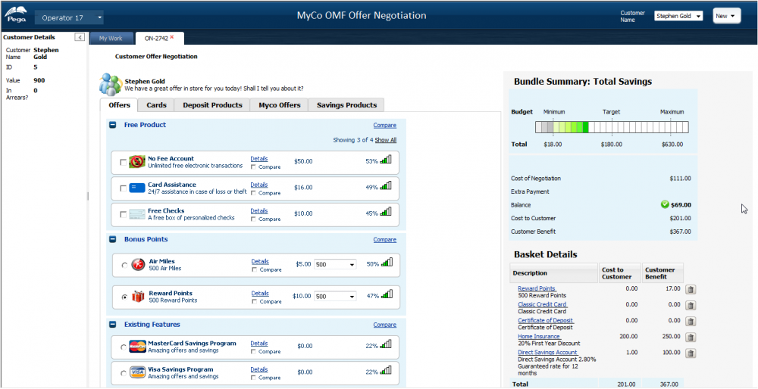
Task: Delete Direct Savings Account from basket
Action: tap(691, 353)
